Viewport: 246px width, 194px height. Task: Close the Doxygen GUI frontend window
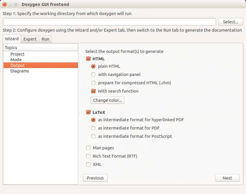pos(5,5)
